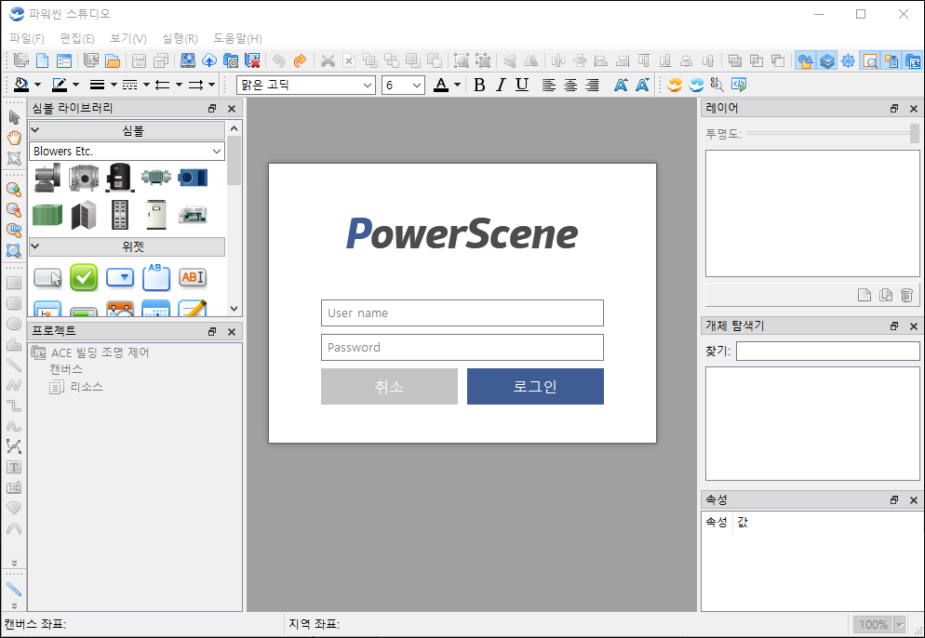Click the blue refresh sphere icon
The width and height of the screenshot is (925, 638).
pos(696,85)
